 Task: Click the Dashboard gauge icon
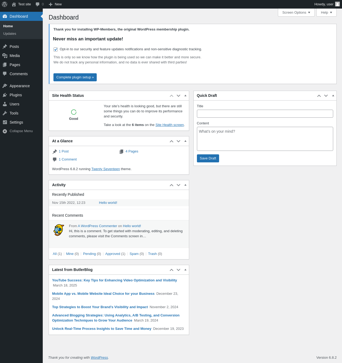tap(5, 16)
